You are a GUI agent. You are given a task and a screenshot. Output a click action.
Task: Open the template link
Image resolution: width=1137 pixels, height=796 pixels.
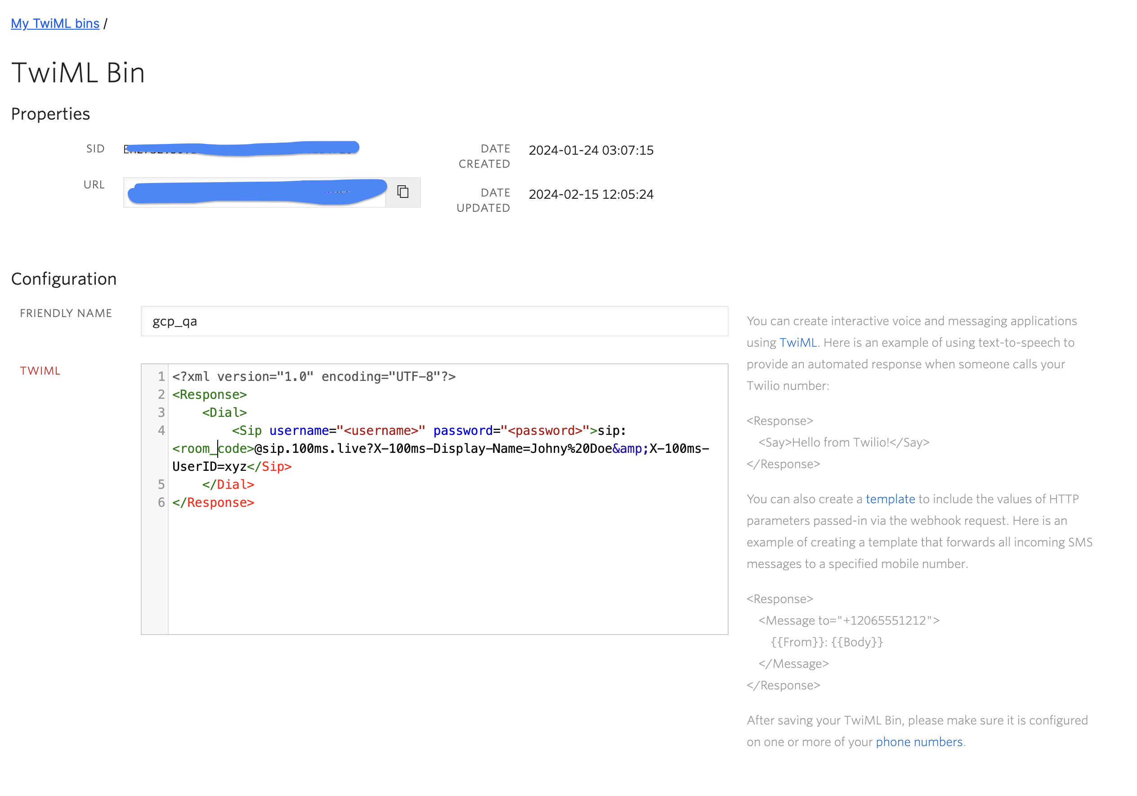coord(890,499)
